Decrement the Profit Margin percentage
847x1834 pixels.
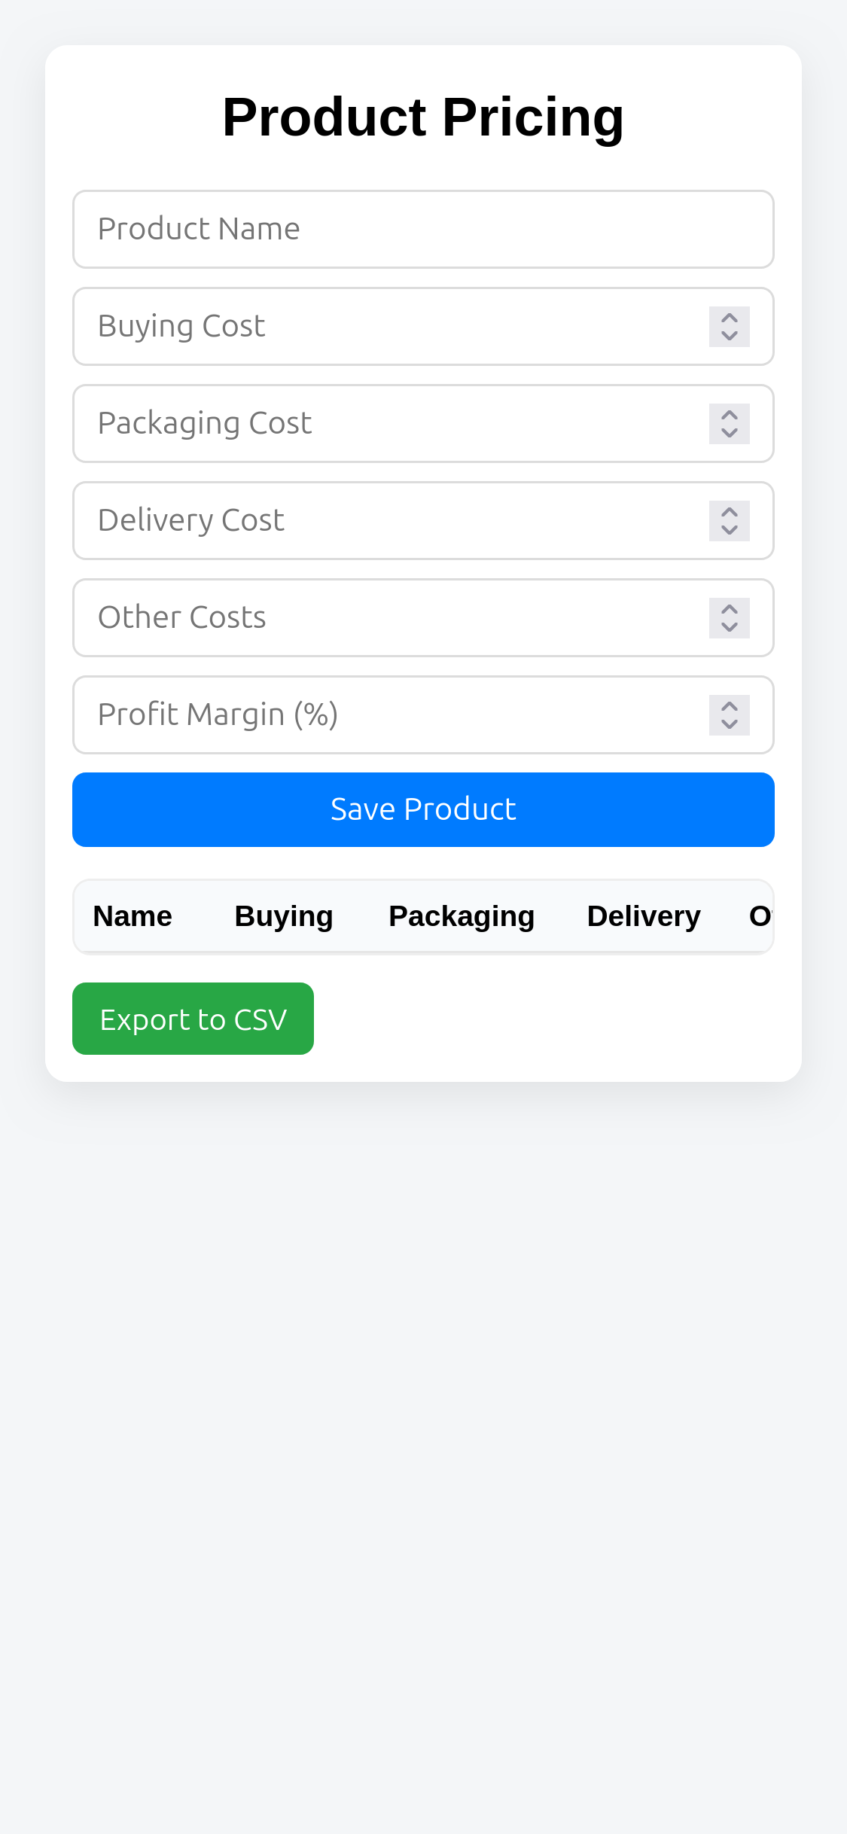pyautogui.click(x=729, y=724)
